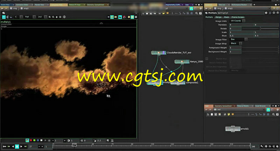The height and width of the screenshot is (151, 280).
Task: Open the Image Units dropdown
Action: (x=237, y=21)
